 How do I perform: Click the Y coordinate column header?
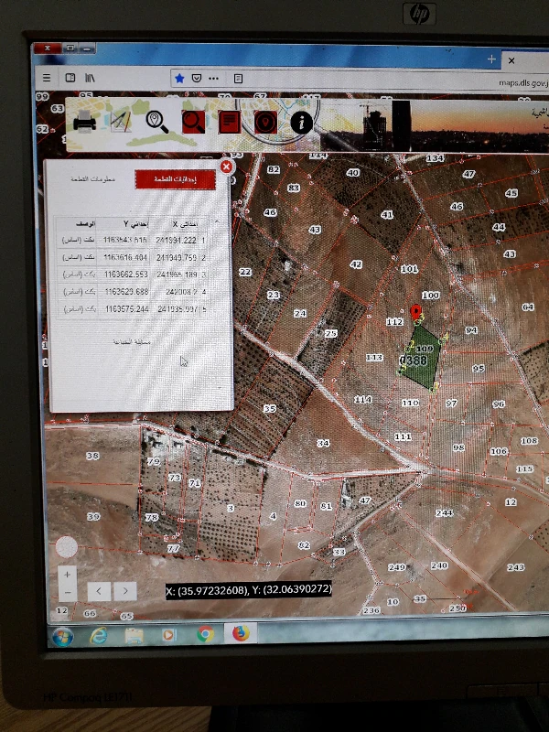point(135,224)
